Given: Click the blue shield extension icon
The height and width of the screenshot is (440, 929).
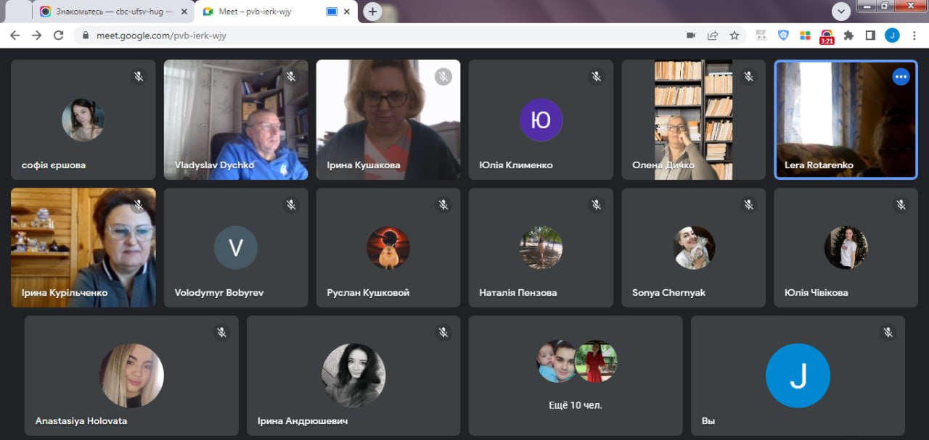Looking at the screenshot, I should point(783,35).
